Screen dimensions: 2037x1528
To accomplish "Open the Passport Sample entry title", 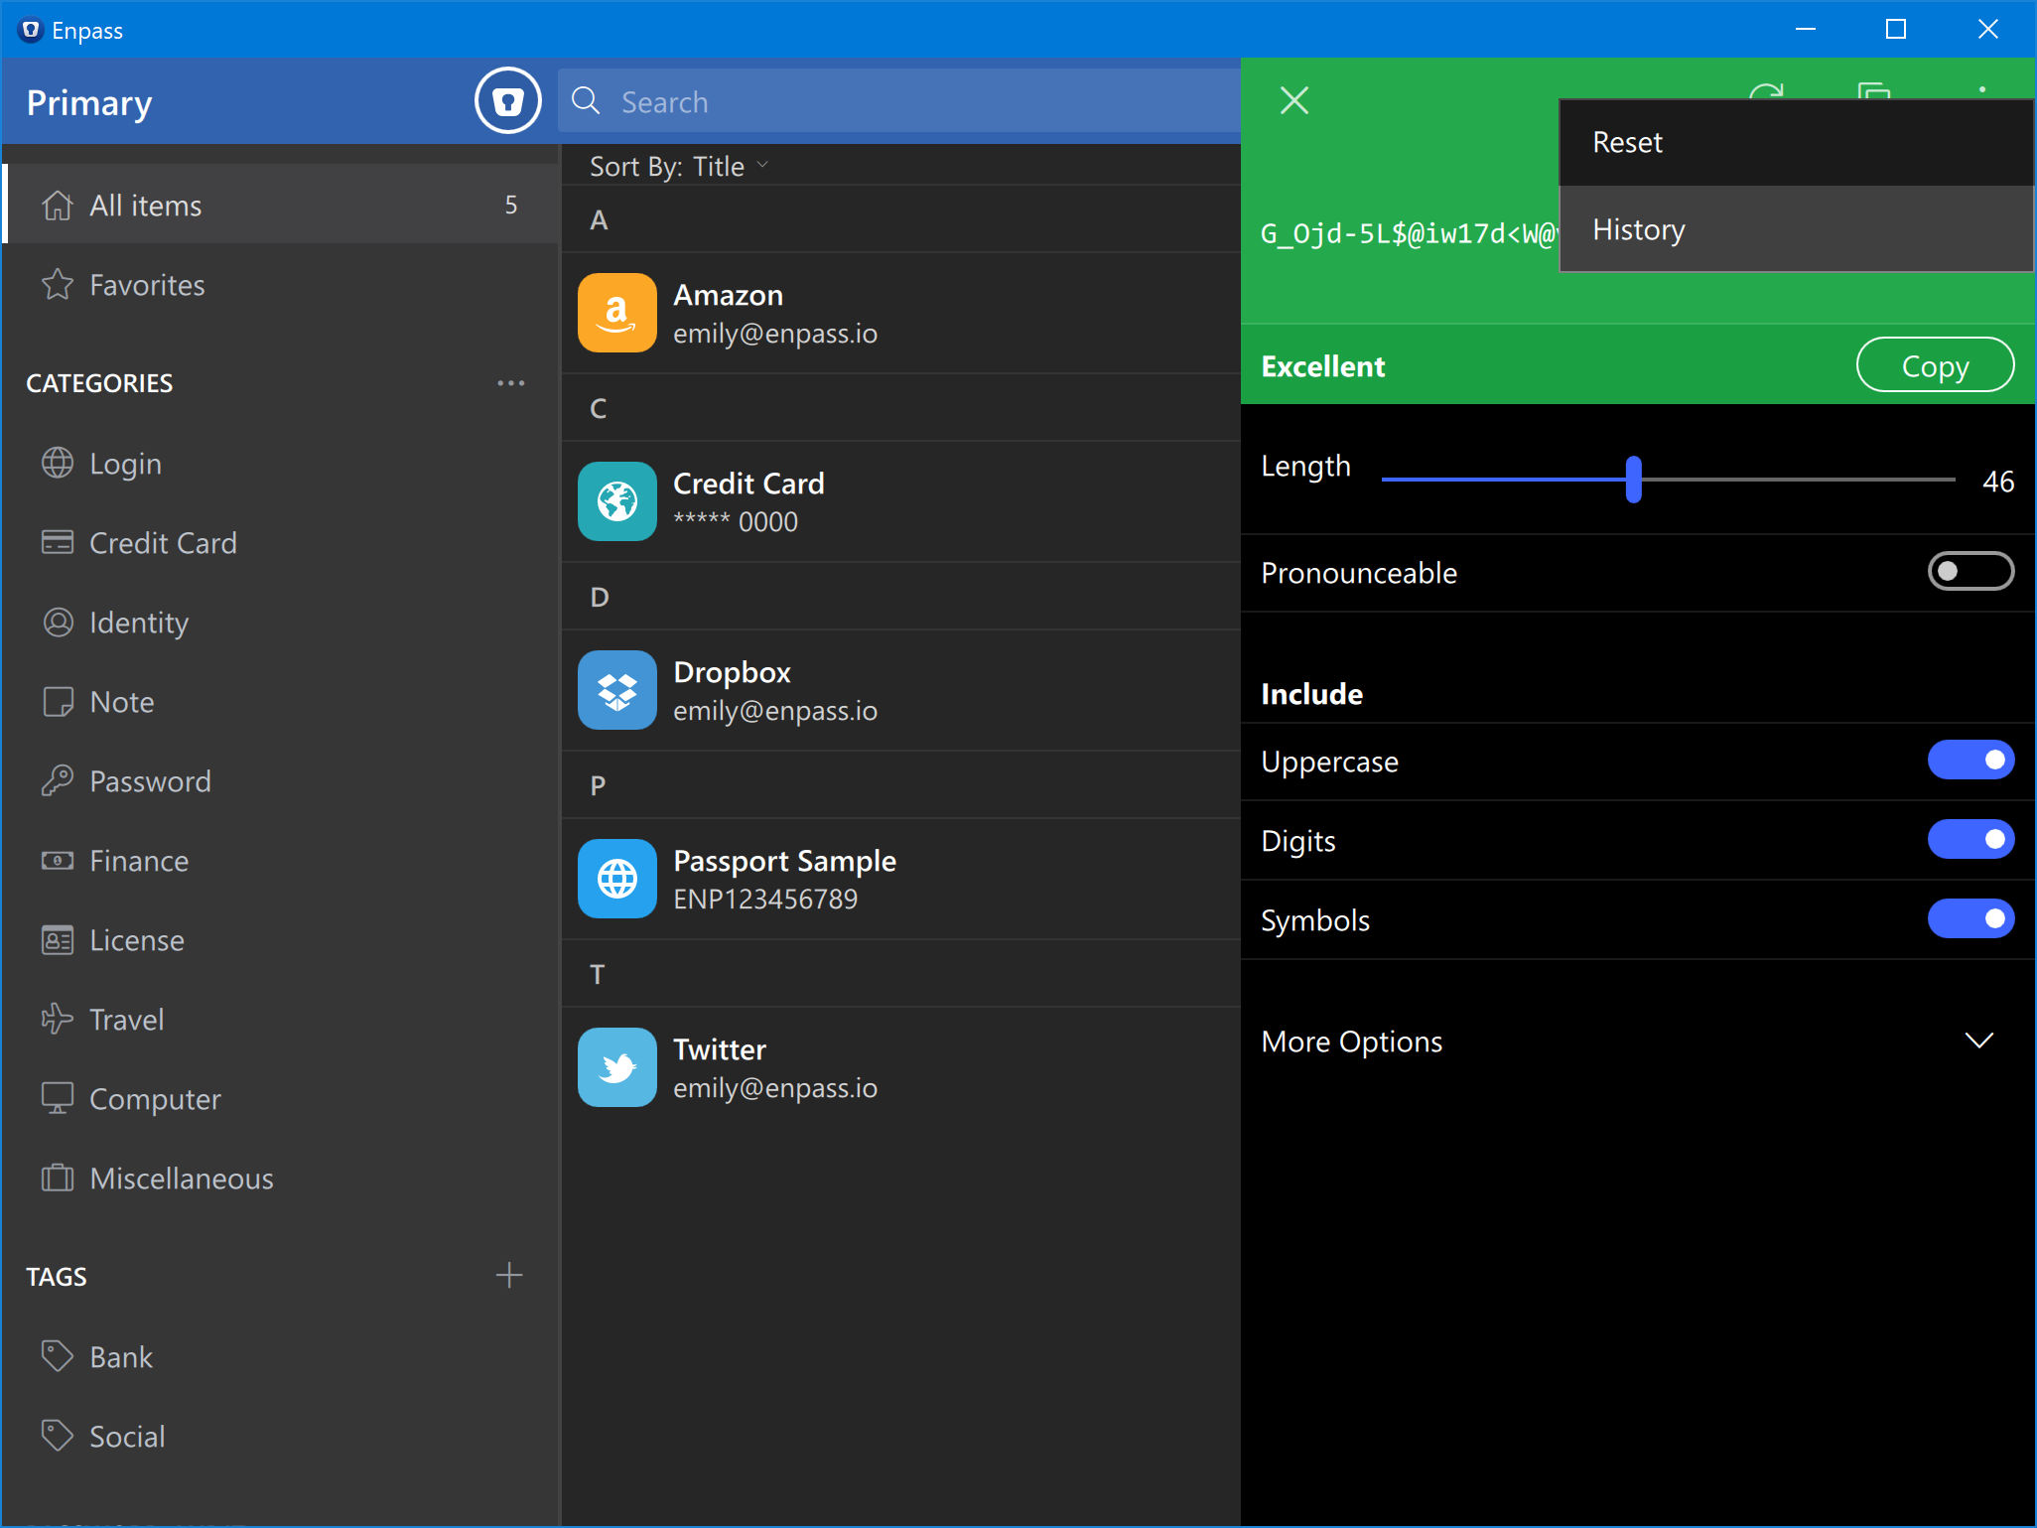I will coord(784,861).
